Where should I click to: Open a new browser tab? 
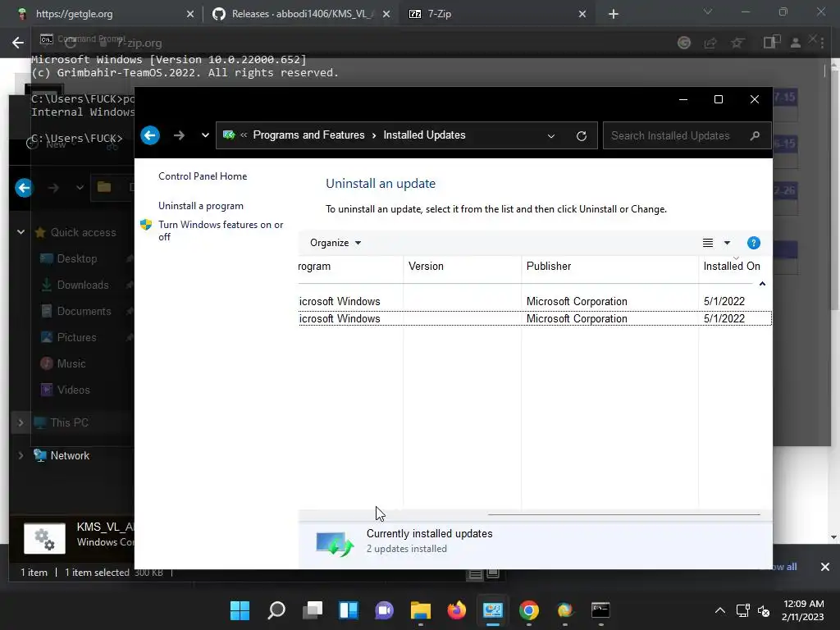(614, 15)
